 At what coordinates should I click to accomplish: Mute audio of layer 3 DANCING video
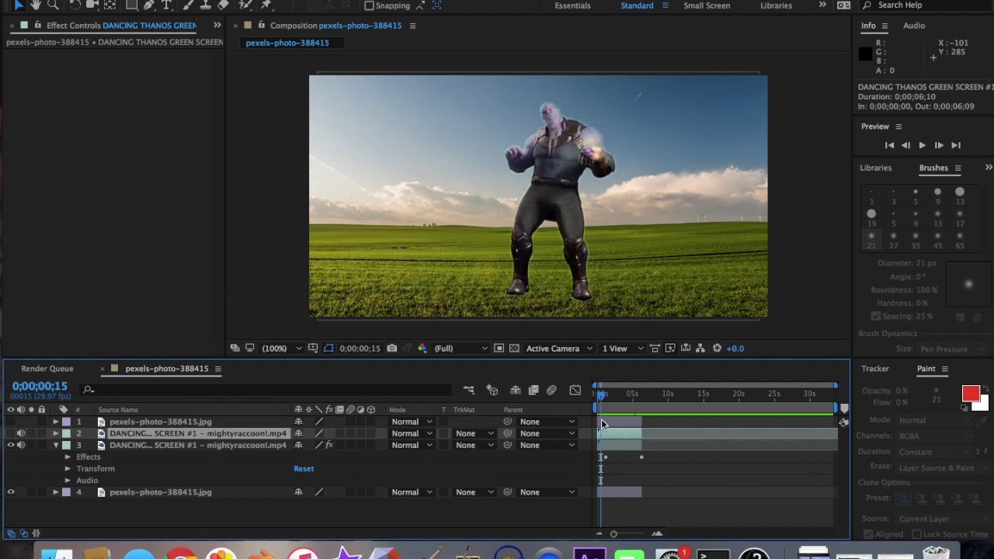point(21,445)
